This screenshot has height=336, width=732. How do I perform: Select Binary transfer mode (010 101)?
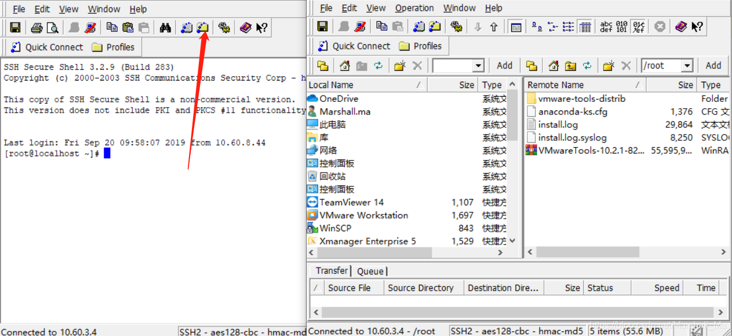point(622,26)
